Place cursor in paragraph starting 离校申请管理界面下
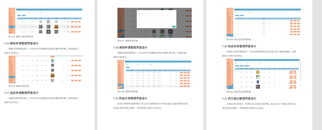The height and width of the screenshot is (130, 322). (x=42, y=51)
